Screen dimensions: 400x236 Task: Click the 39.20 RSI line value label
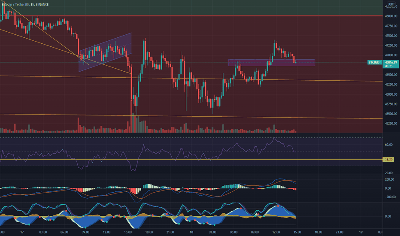[x=388, y=160]
